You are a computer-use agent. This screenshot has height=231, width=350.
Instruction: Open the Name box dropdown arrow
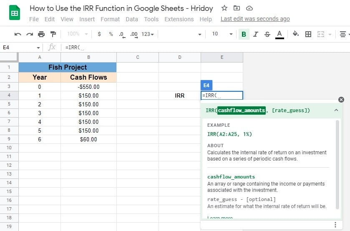(38, 48)
